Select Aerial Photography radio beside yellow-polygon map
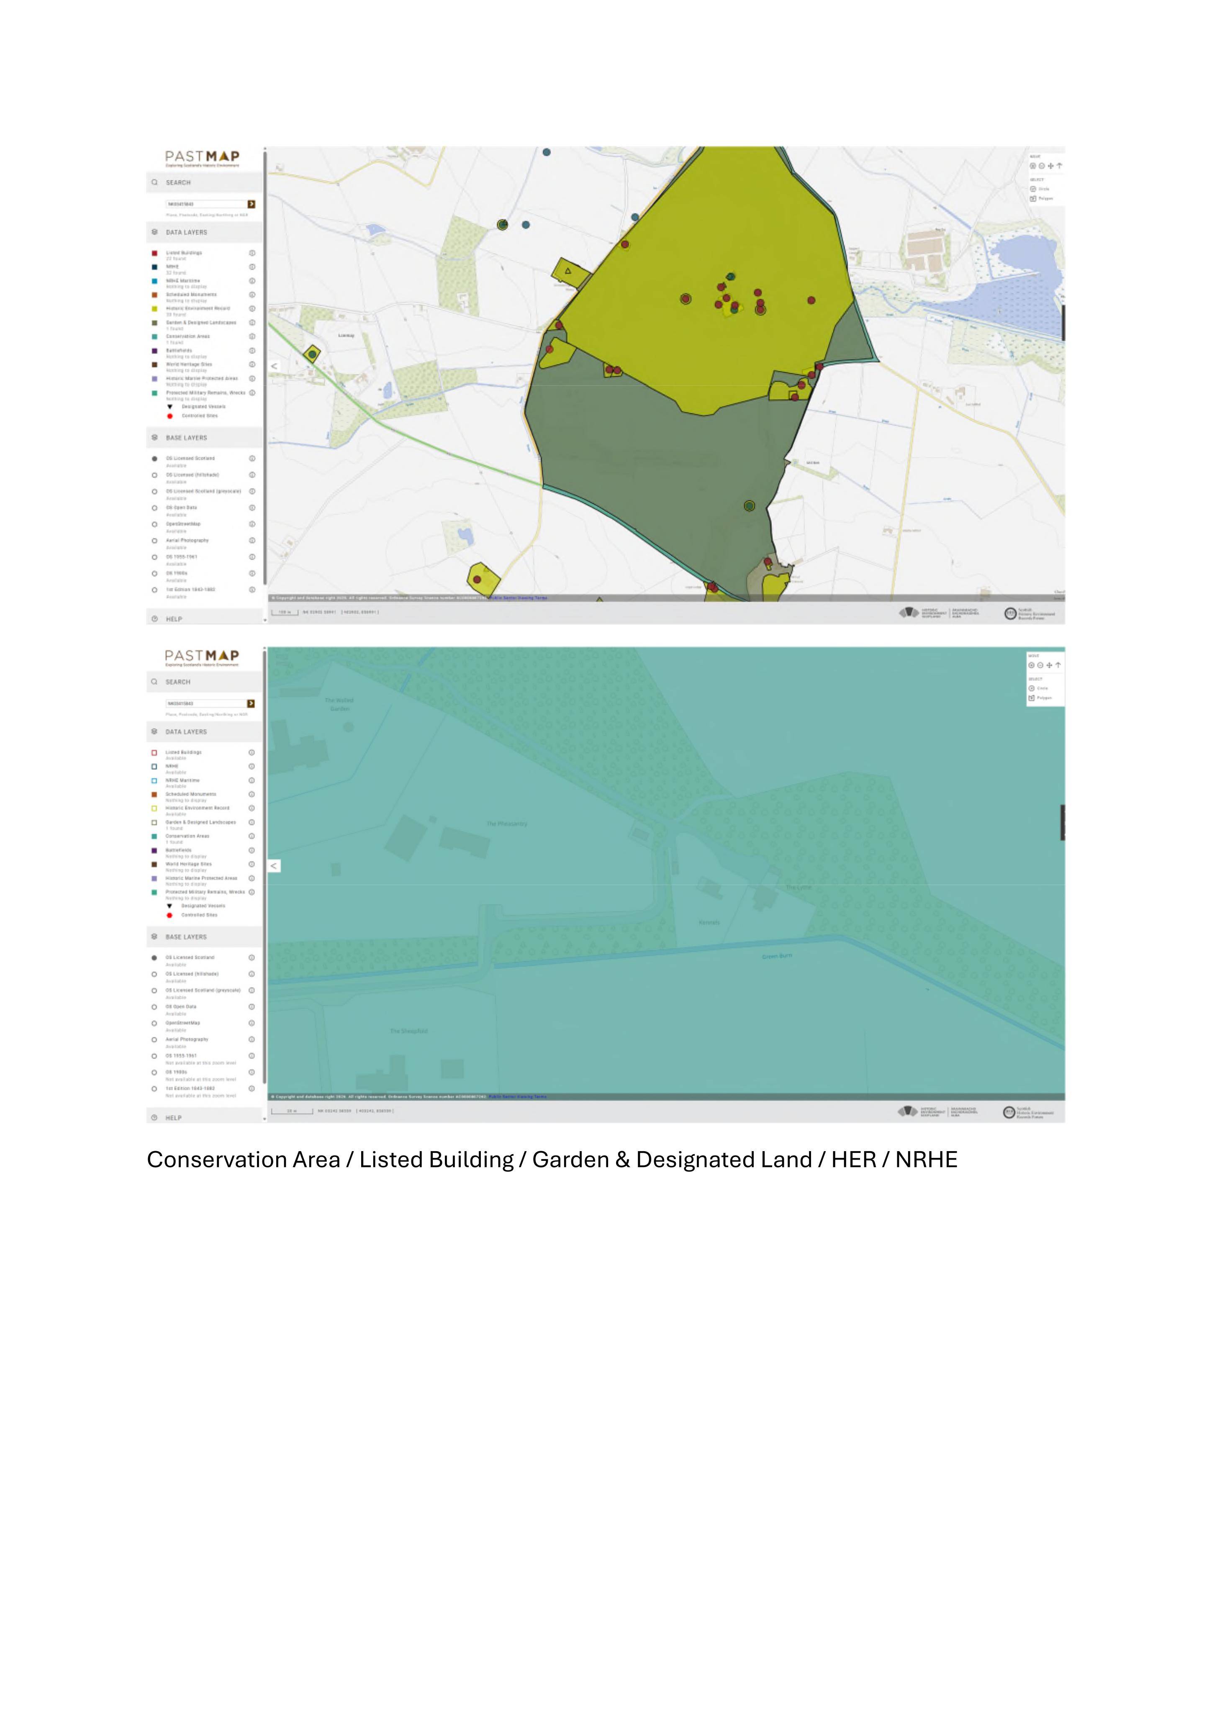Viewport: 1212px width, 1714px height. coord(154,541)
